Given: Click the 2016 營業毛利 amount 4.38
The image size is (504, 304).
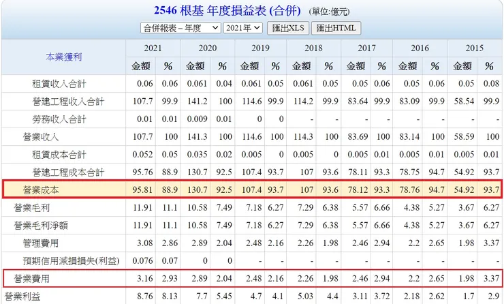Looking at the screenshot, I should (412, 207).
